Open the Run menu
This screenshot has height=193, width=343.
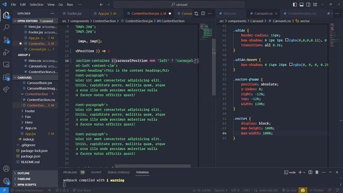70,5
